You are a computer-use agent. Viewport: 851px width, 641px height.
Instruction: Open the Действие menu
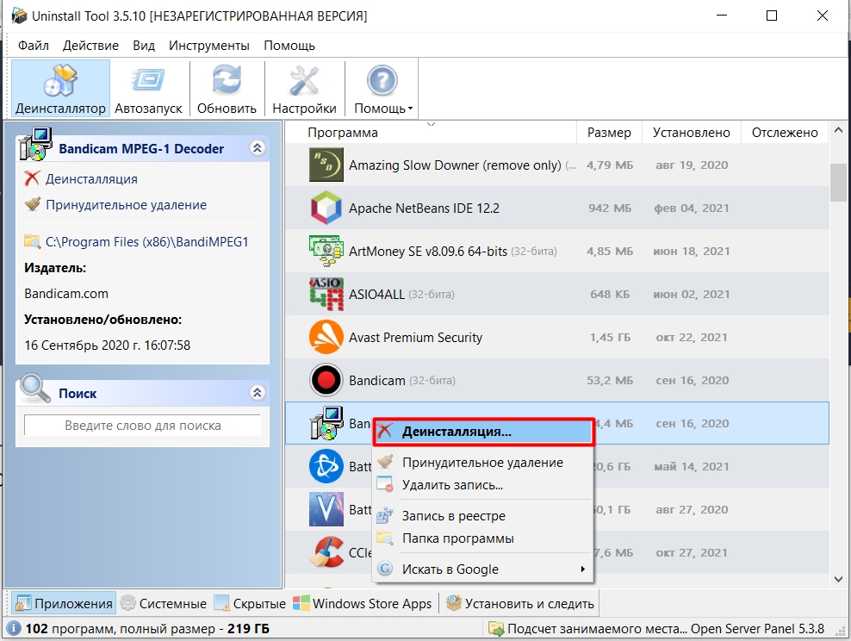coord(90,46)
